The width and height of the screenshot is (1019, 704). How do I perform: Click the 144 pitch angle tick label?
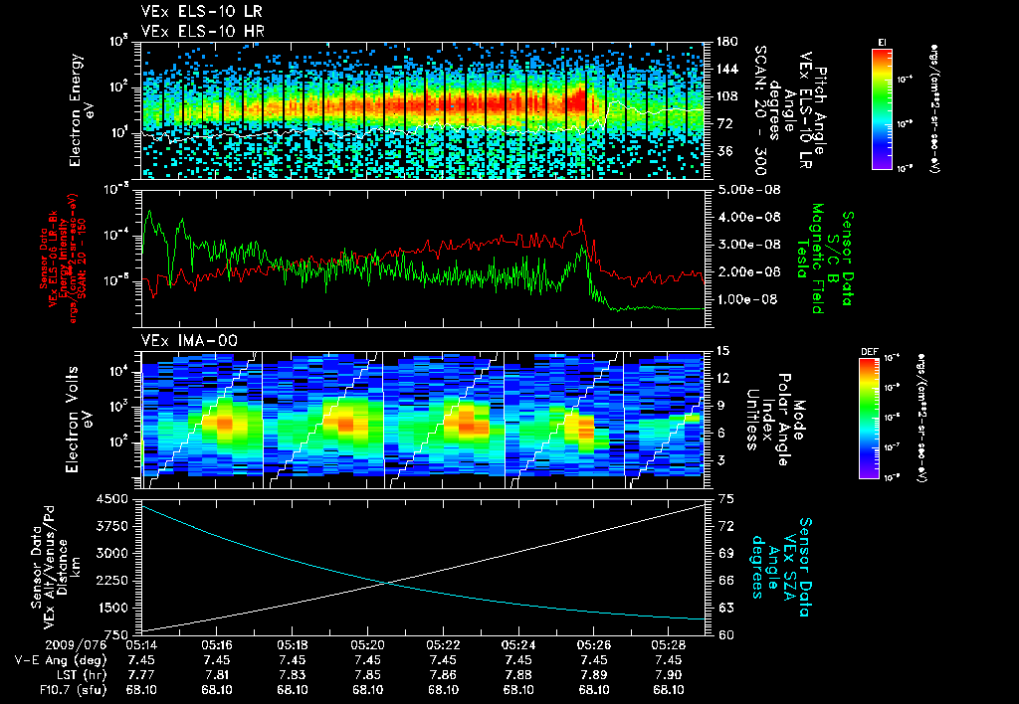point(725,69)
